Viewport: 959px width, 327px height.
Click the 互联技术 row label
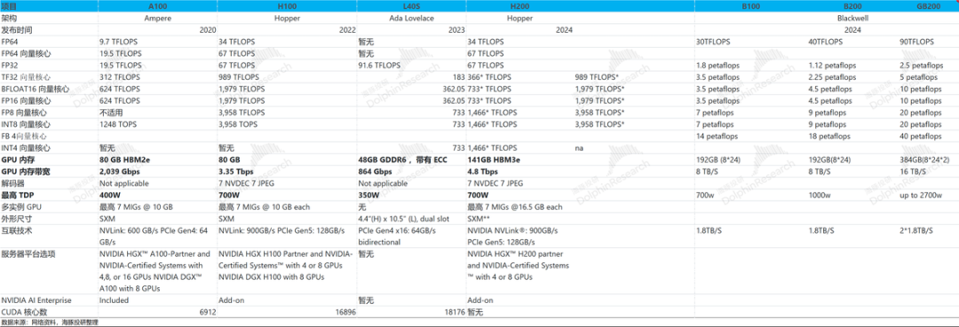(17, 230)
